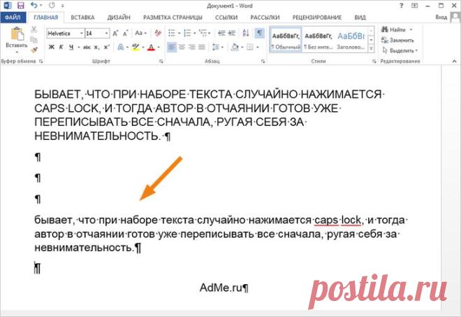Click the Center alignment icon
Viewport: 461px width, 317px height.
tap(182, 47)
